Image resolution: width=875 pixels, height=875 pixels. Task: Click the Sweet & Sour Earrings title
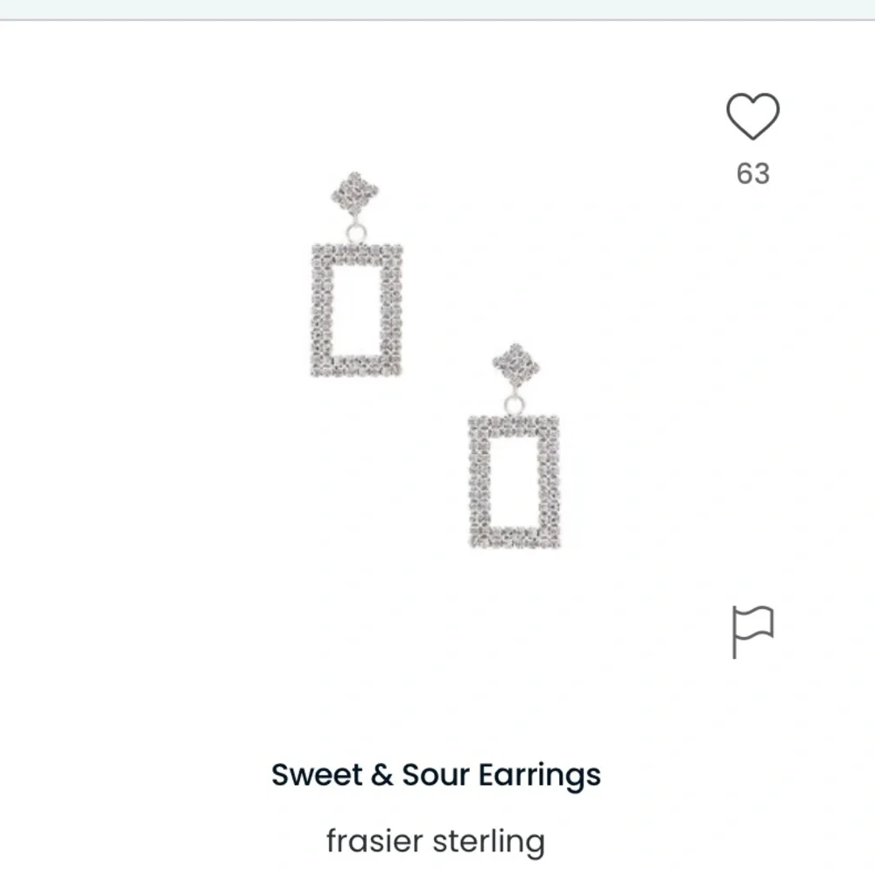click(x=437, y=774)
